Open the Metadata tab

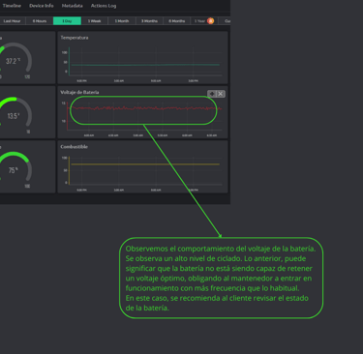(x=72, y=6)
